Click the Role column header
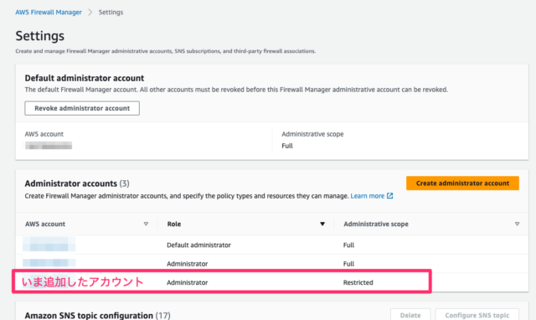The width and height of the screenshot is (536, 320). point(174,224)
